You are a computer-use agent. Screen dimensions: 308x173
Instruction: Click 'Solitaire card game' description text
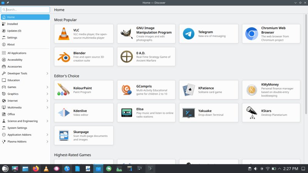210,92
